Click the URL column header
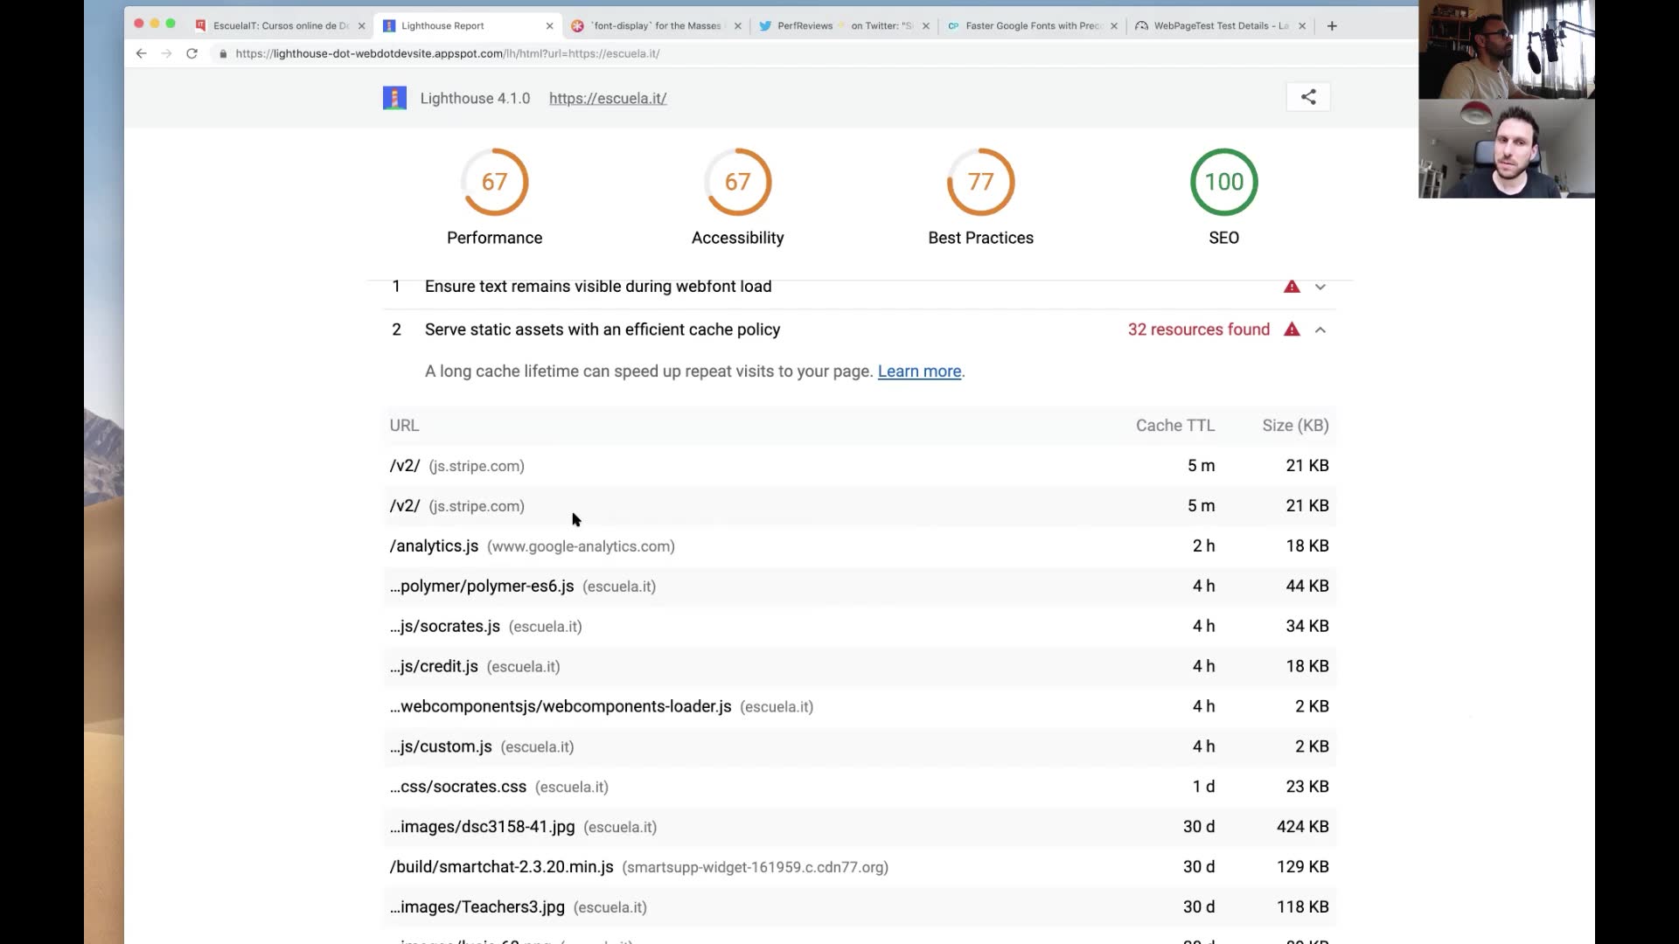1679x944 pixels. pyautogui.click(x=404, y=426)
